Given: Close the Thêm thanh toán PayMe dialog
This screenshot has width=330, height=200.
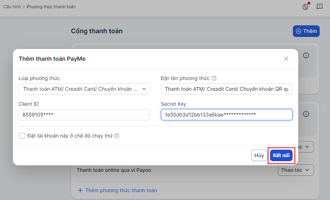Looking at the screenshot, I should (x=286, y=59).
